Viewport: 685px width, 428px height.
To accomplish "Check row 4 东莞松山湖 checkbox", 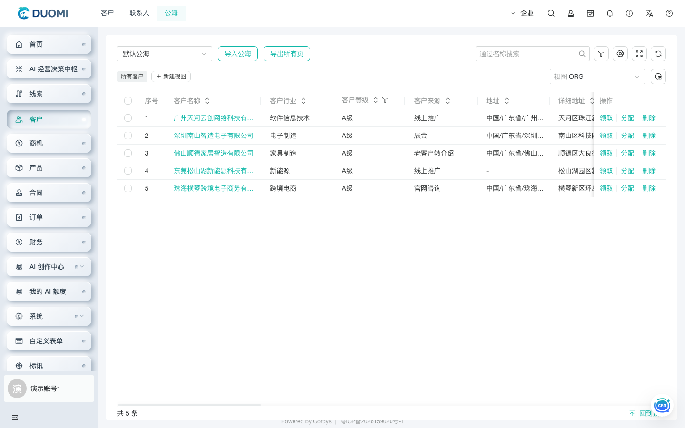I will click(x=128, y=171).
